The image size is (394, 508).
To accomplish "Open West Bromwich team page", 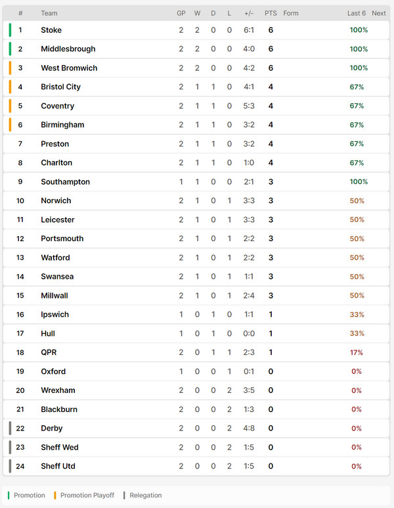I will point(69,68).
